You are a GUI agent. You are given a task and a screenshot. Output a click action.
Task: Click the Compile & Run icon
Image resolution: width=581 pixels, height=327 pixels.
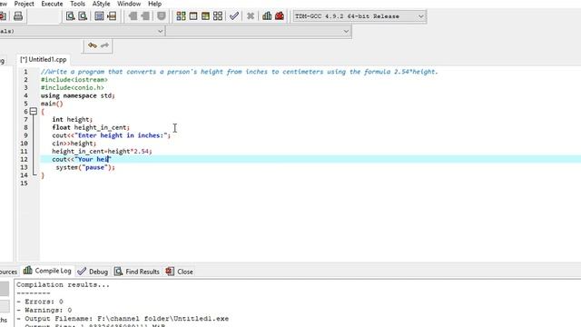[205, 16]
